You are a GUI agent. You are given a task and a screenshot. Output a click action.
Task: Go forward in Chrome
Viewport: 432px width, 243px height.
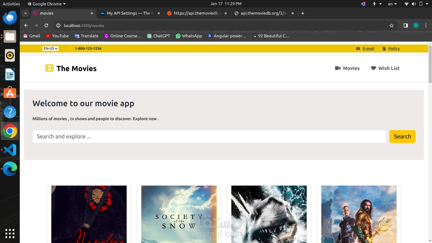[x=36, y=25]
